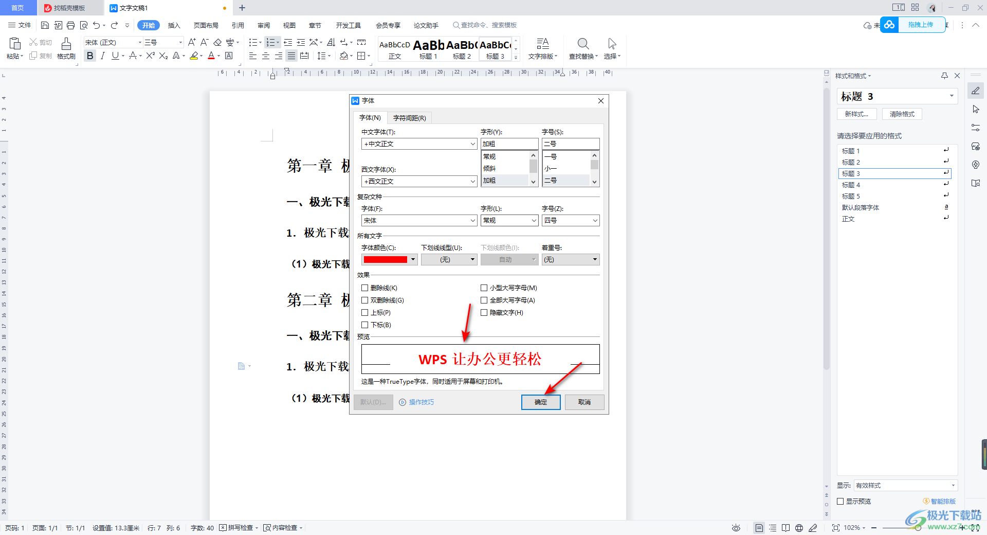Switch to Character Spacing (R) tab
Screen dimensions: 987x535
click(410, 118)
